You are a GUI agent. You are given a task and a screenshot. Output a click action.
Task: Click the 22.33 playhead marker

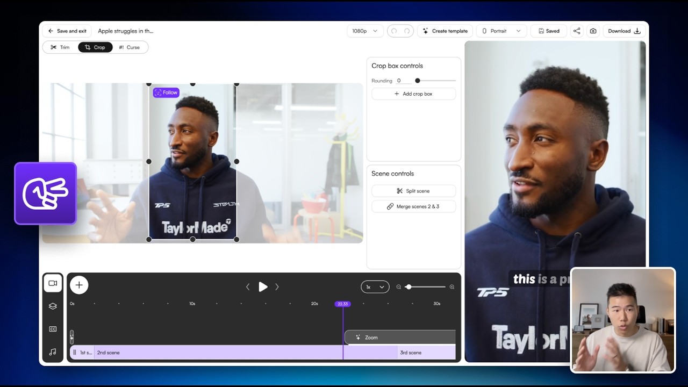pyautogui.click(x=343, y=304)
